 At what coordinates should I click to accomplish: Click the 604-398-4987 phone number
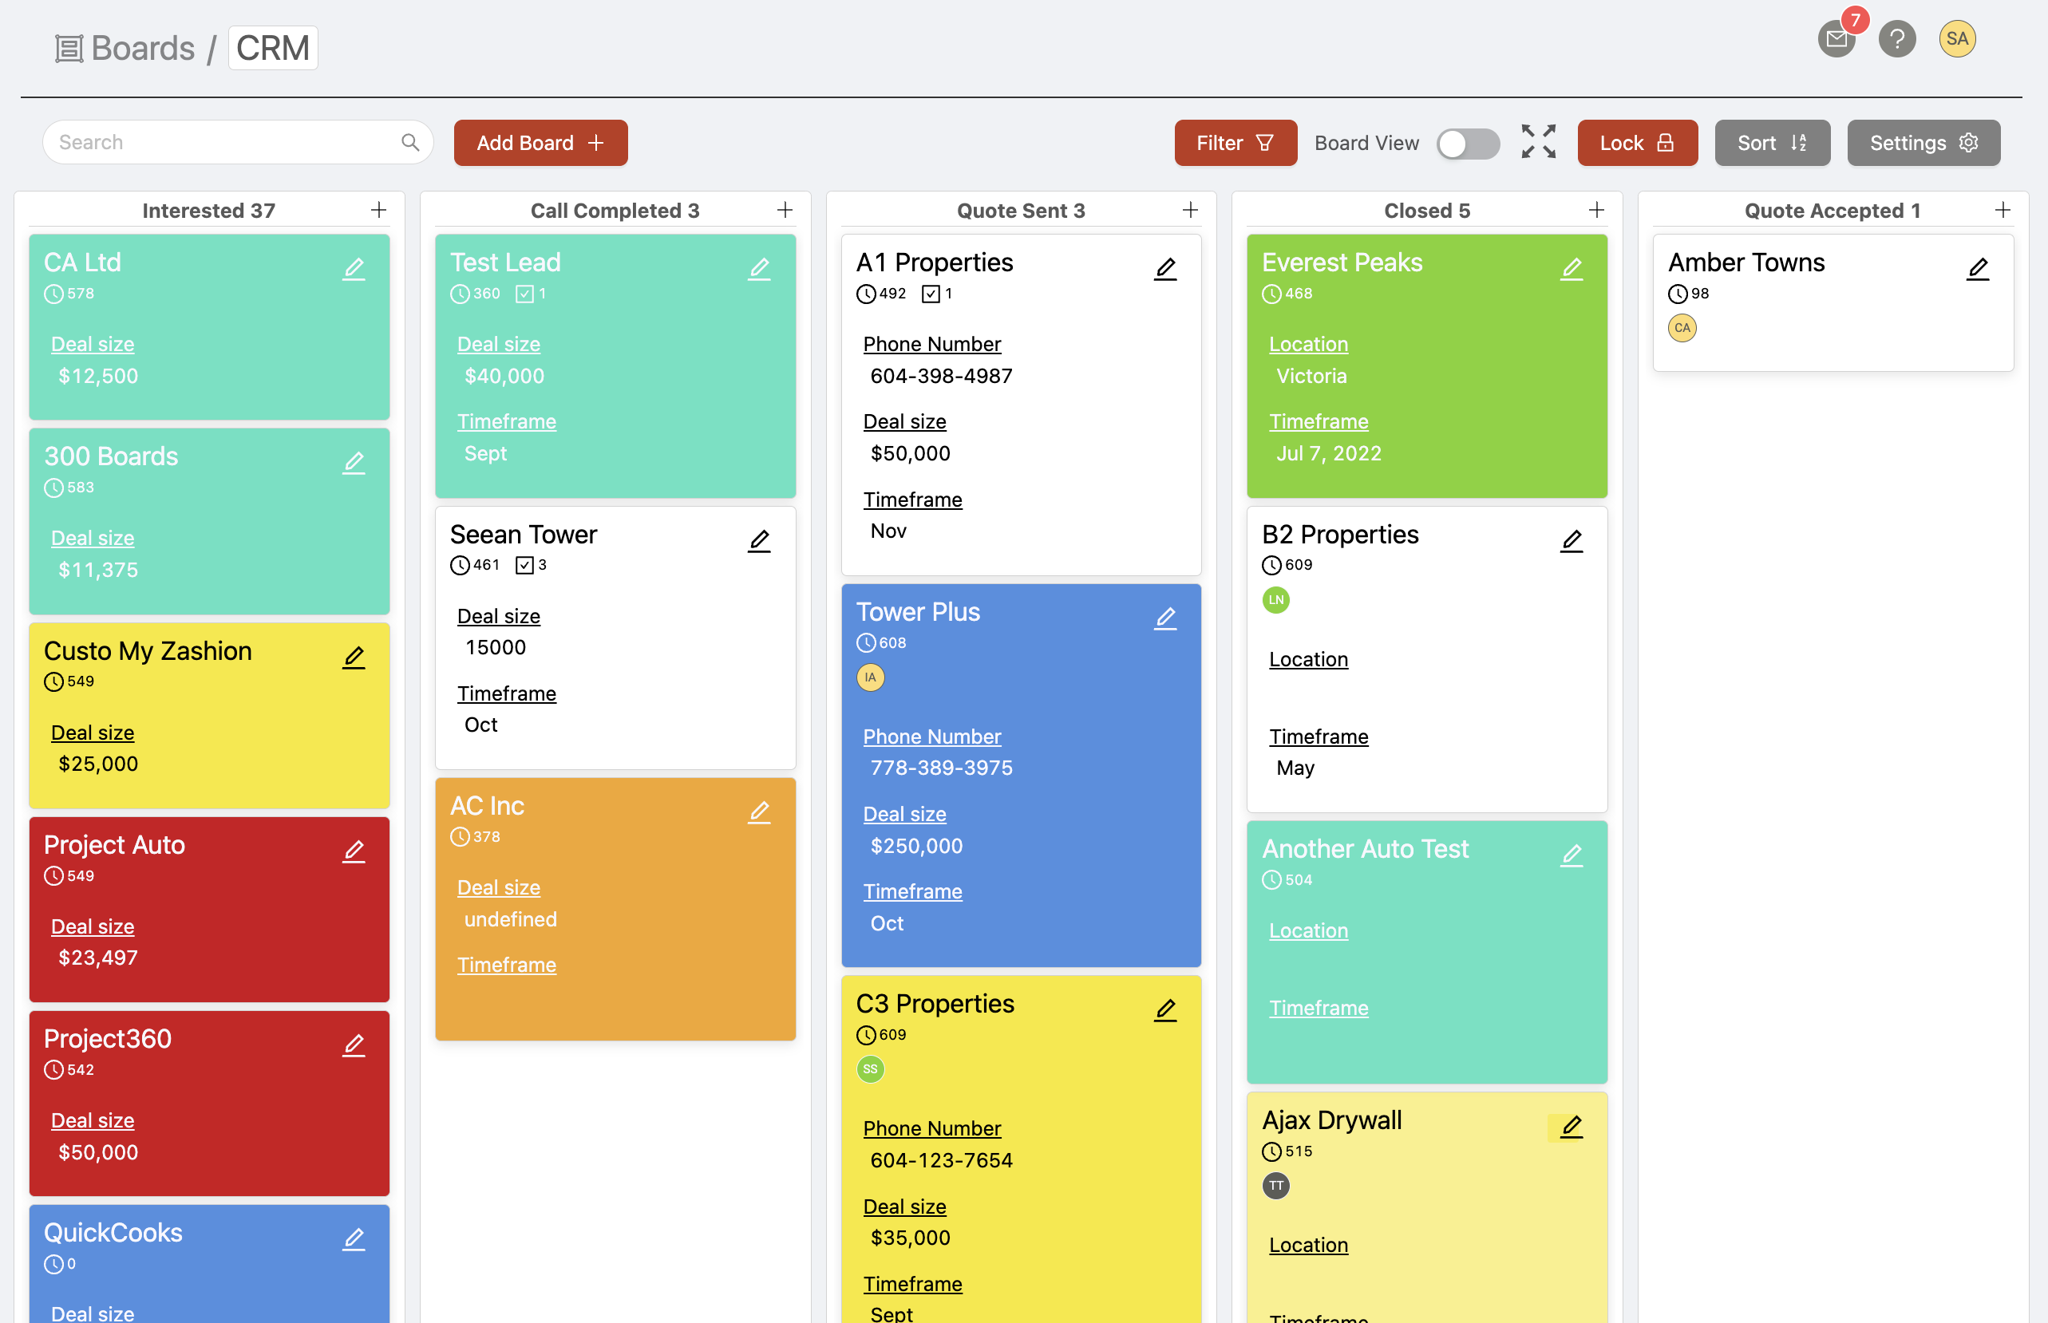click(x=942, y=377)
